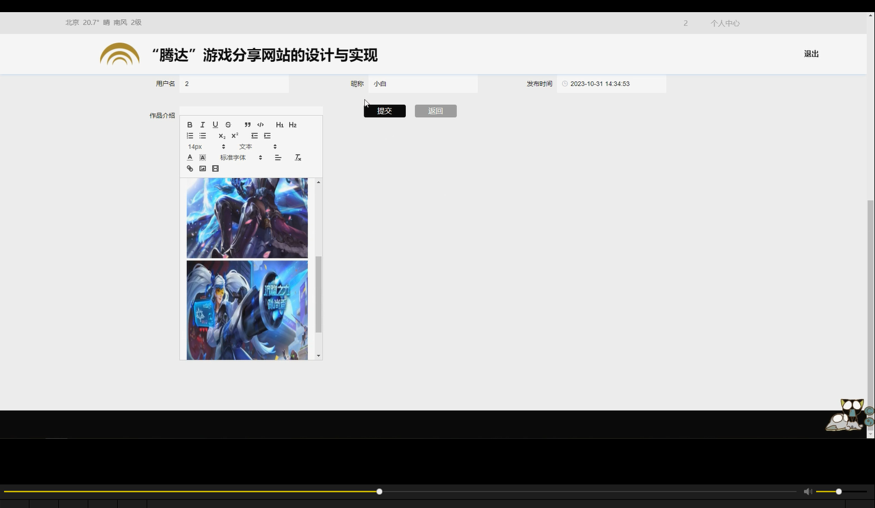Insert a video with the film icon
The height and width of the screenshot is (508, 875).
click(215, 169)
